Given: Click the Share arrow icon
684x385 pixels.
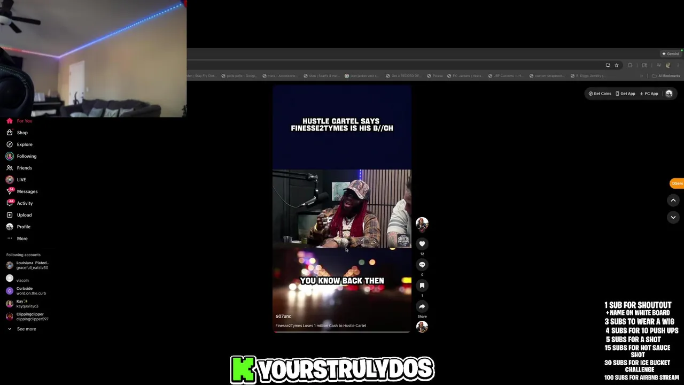Looking at the screenshot, I should 422,306.
